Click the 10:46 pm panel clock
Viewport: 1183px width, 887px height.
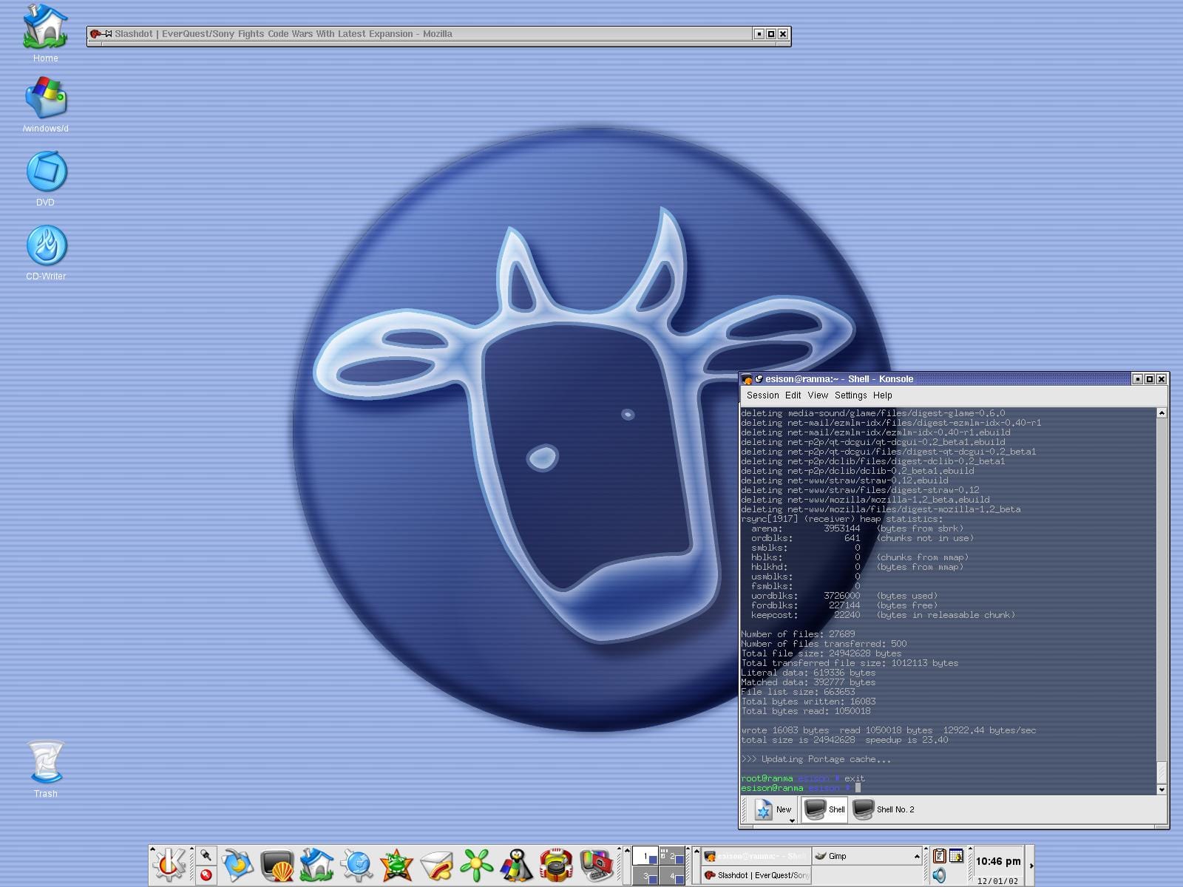[x=997, y=861]
